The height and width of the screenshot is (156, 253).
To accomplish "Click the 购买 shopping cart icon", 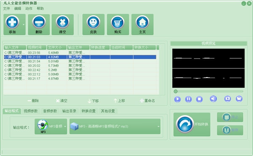I will coord(118,22).
